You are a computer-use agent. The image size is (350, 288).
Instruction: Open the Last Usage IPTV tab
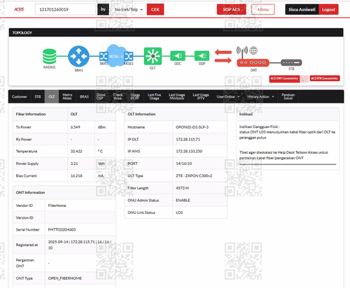pos(201,96)
